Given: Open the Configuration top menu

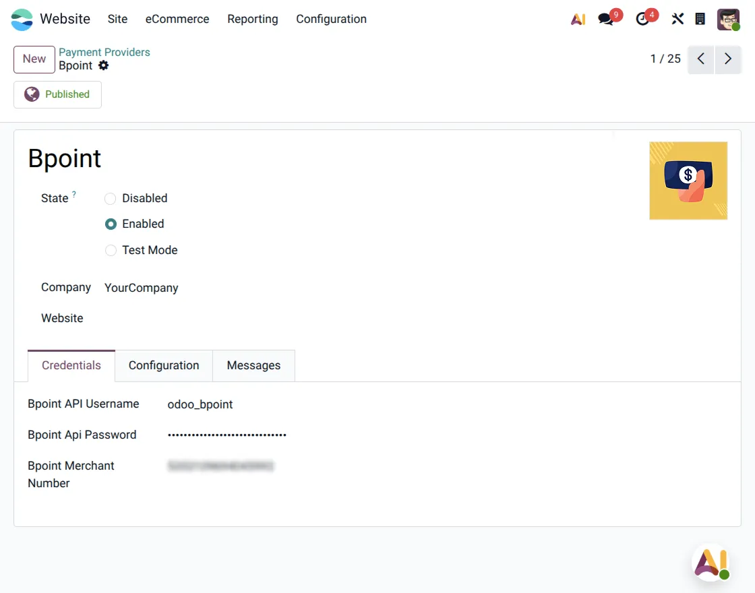Looking at the screenshot, I should [x=331, y=20].
